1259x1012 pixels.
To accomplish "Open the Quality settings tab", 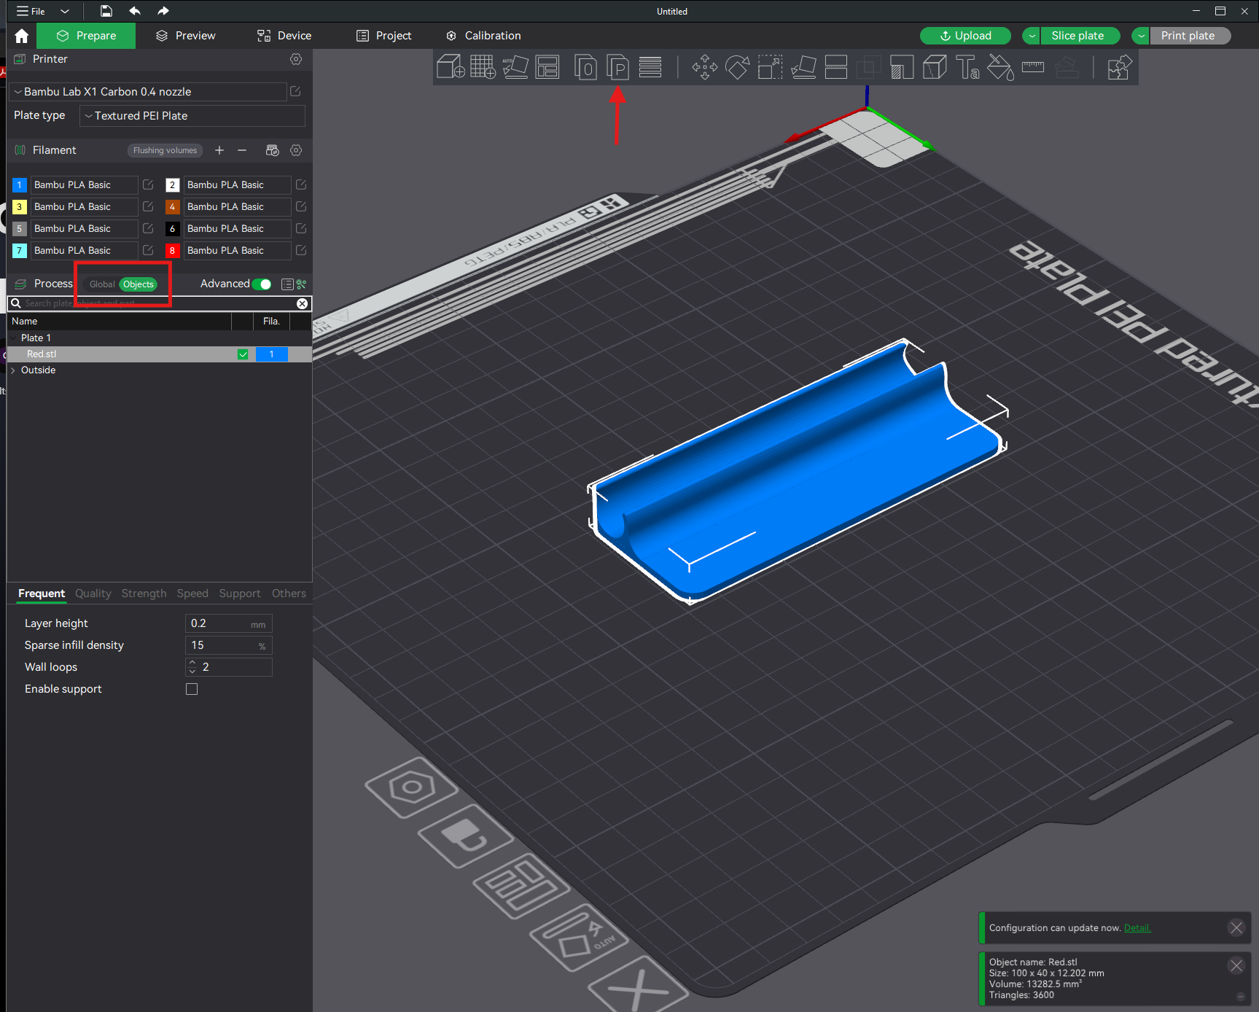I will click(93, 593).
